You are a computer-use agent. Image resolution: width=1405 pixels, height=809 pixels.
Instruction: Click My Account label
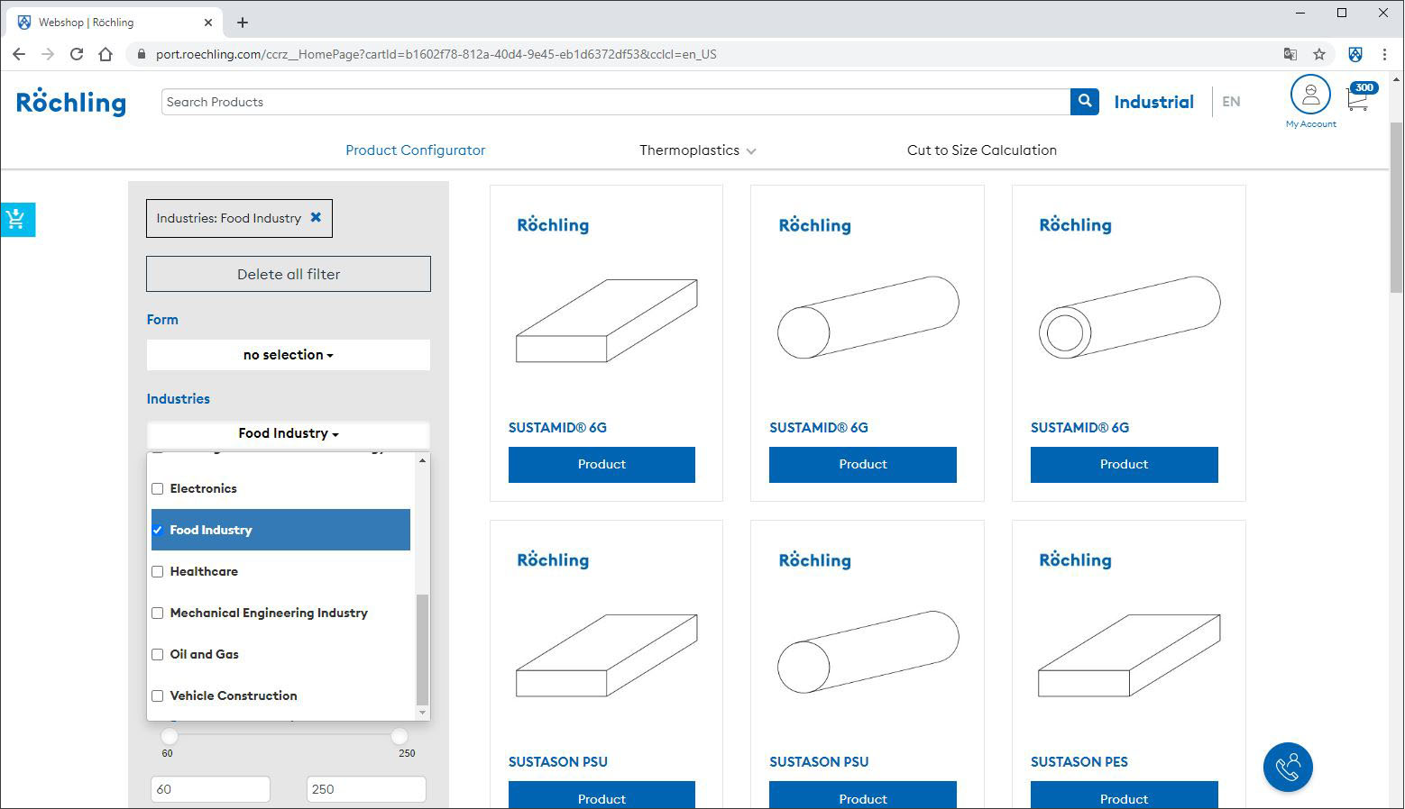(x=1311, y=124)
